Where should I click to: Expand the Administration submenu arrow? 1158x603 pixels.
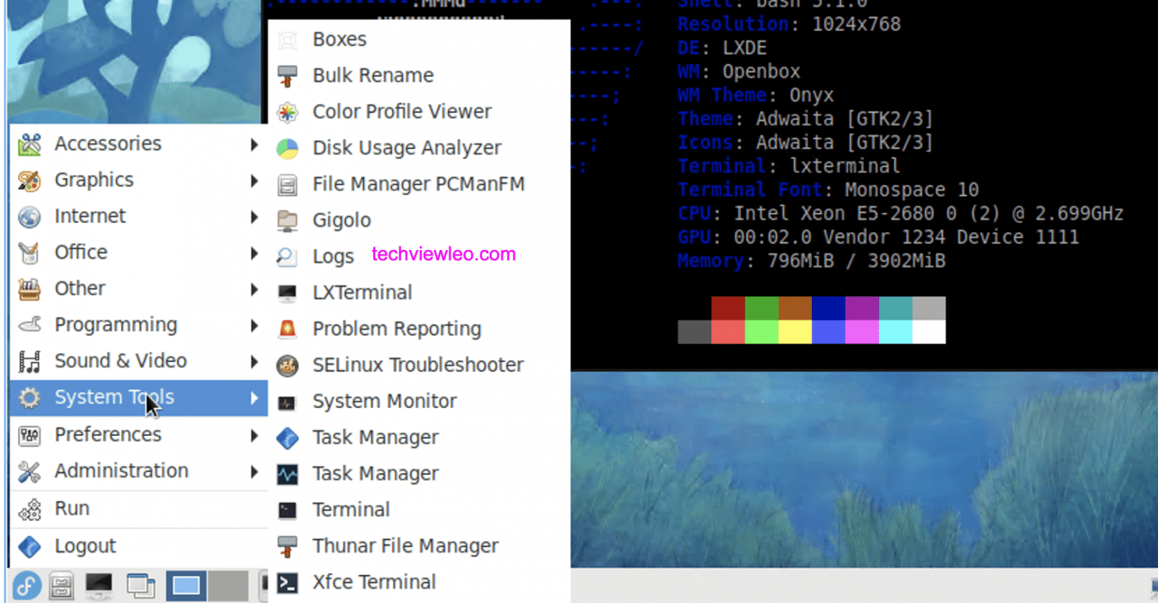(254, 471)
